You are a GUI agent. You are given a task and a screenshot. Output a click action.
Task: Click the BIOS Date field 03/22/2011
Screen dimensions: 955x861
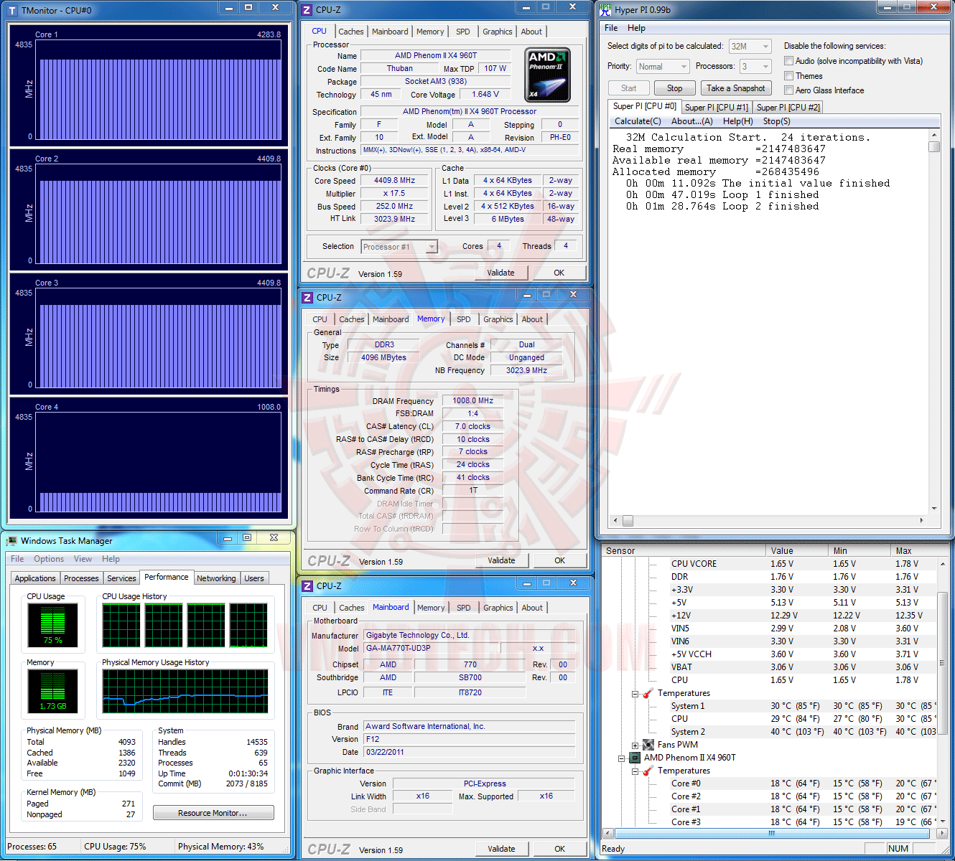tap(470, 752)
